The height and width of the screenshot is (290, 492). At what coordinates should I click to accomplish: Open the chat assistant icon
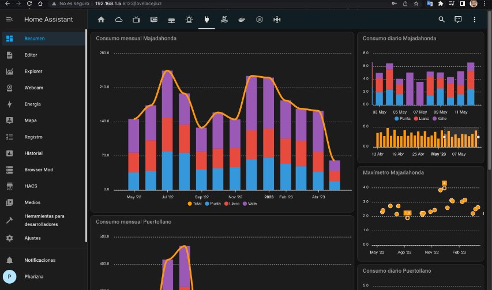tap(458, 20)
